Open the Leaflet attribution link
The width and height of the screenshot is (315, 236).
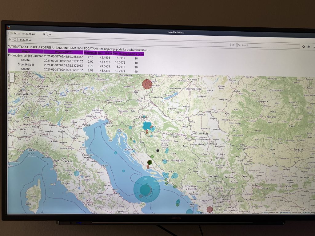(x=265, y=212)
